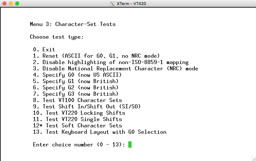The height and width of the screenshot is (161, 256).
Task: Click the green text cursor block
Action: point(130,145)
